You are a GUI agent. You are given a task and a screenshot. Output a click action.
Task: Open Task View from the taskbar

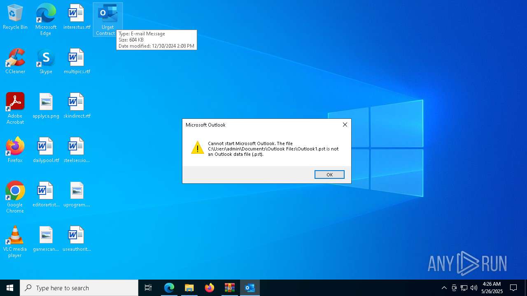coord(148,288)
